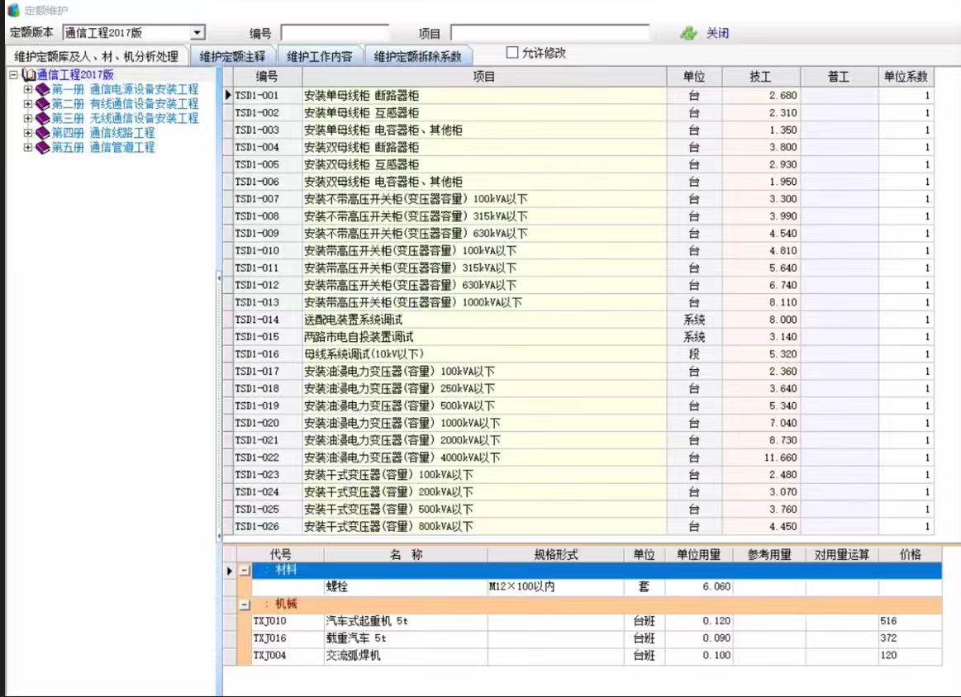Click the 关闭 button text
The height and width of the screenshot is (697, 961).
coord(717,34)
